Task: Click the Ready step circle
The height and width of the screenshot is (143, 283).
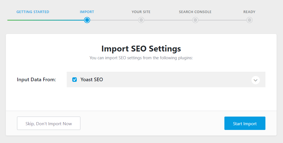Action: click(x=249, y=20)
